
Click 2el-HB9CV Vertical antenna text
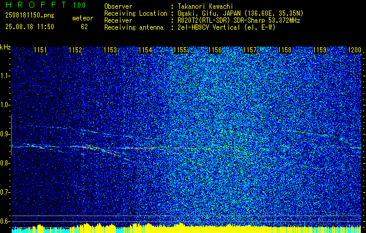(x=227, y=27)
